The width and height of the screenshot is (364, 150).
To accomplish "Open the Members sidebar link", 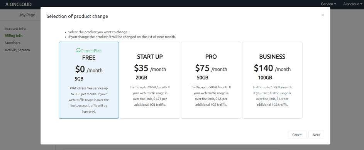I will click(12, 43).
